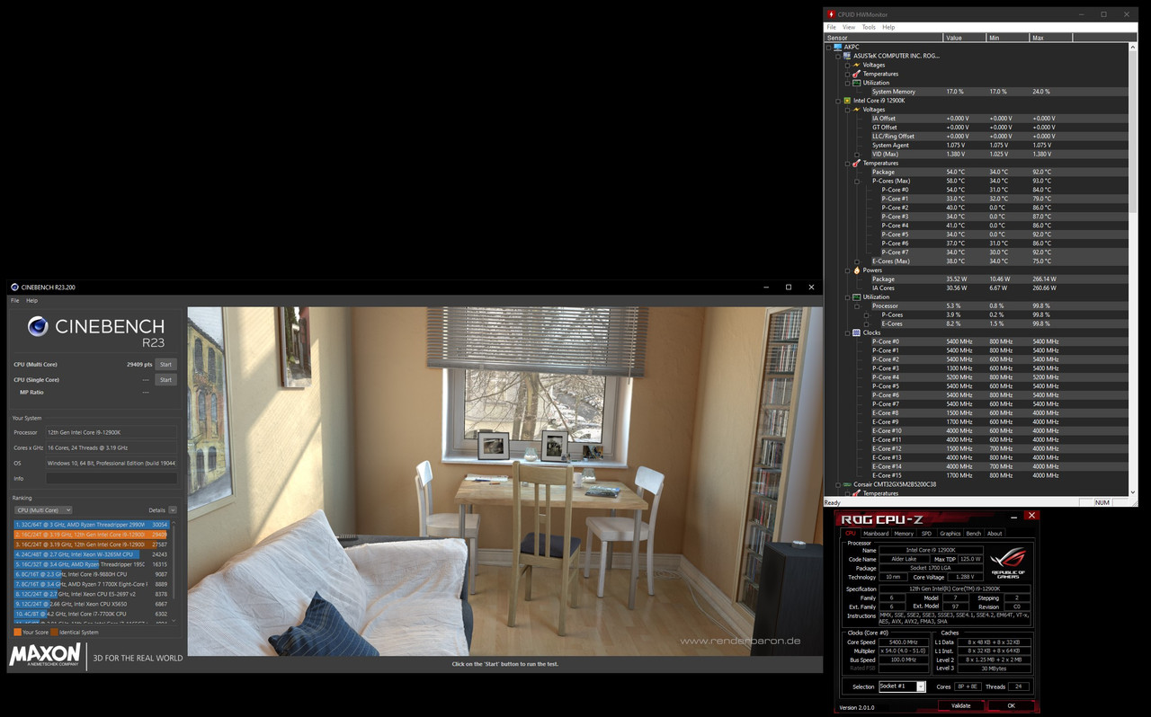The height and width of the screenshot is (717, 1151).
Task: Switch to CPU-Z SPD tab
Action: [926, 534]
